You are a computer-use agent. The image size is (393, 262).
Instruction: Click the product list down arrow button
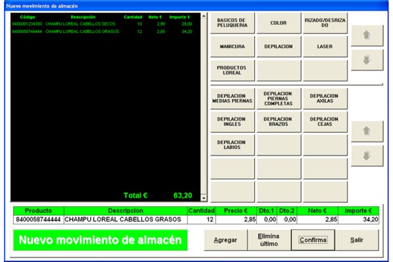367,156
